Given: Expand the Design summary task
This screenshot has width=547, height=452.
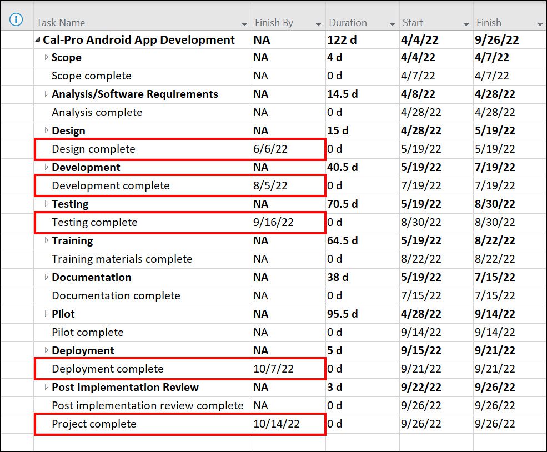Looking at the screenshot, I should click(x=47, y=130).
